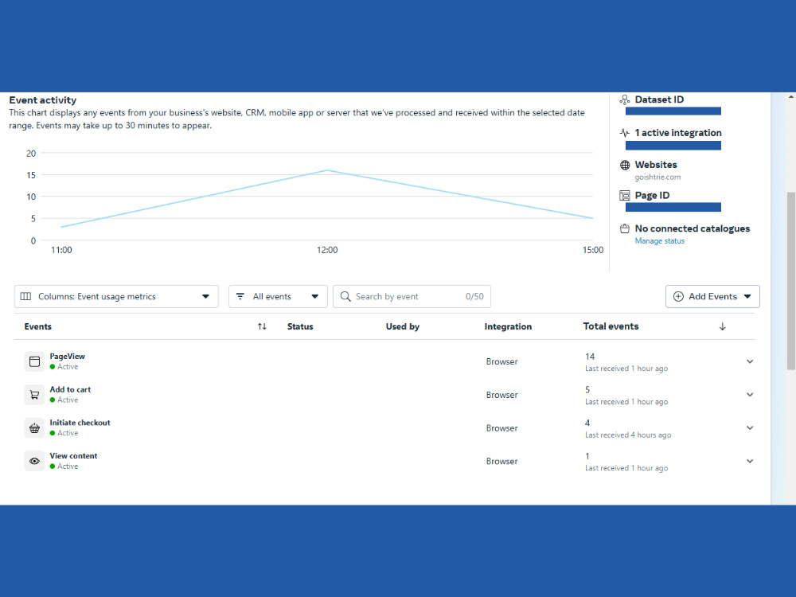Sort Total events descending arrow
This screenshot has width=796, height=597.
point(723,326)
